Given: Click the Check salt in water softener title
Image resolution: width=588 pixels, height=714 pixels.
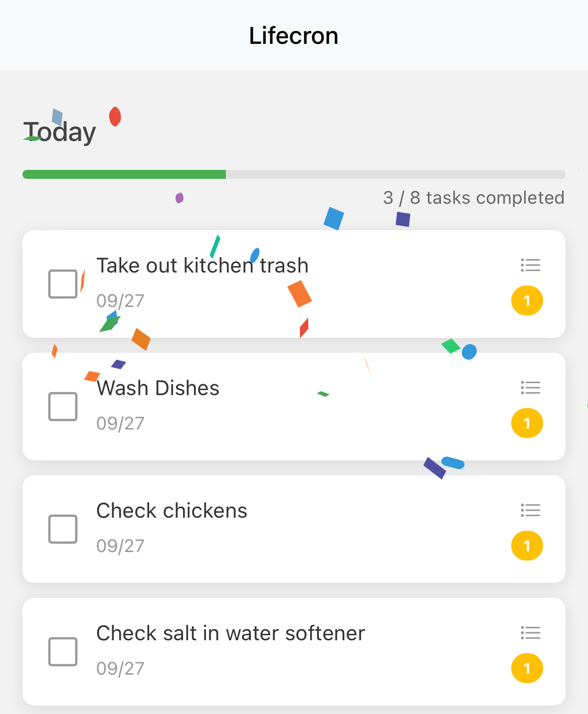Looking at the screenshot, I should (230, 633).
